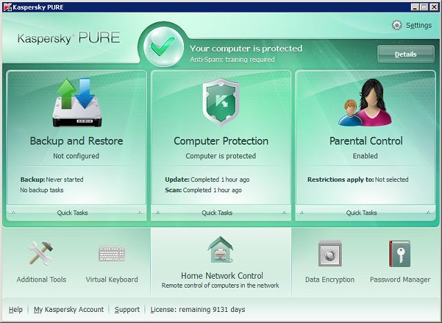Viewport: 442px width, 323px height.
Task: Expand Quick Tasks under Computer Protection
Action: point(221,213)
